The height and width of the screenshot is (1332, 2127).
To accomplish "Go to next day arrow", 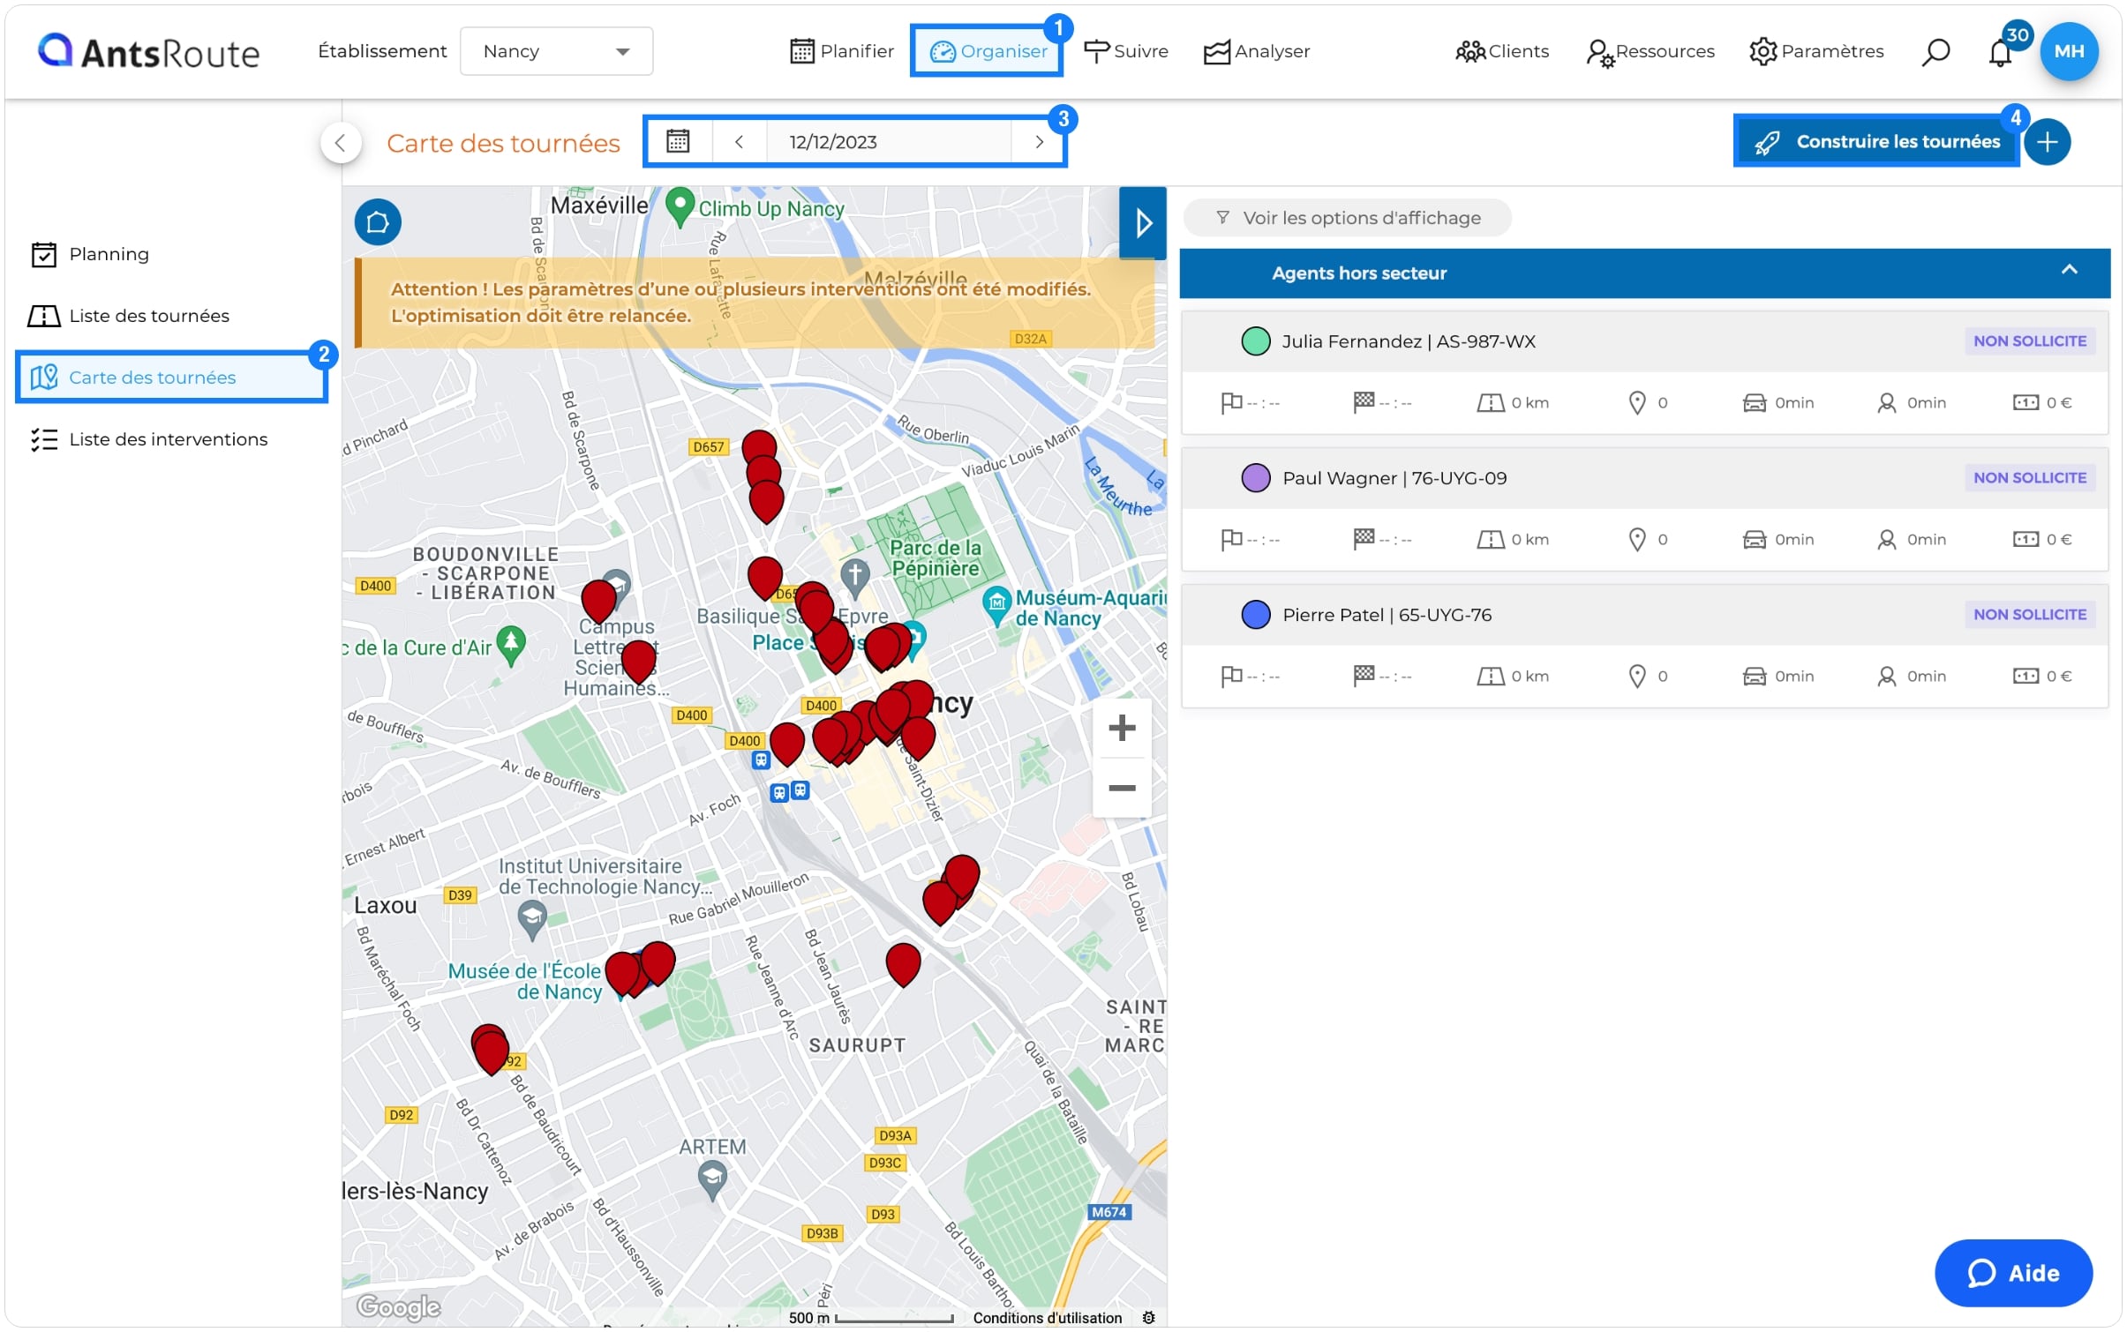I will point(1039,142).
